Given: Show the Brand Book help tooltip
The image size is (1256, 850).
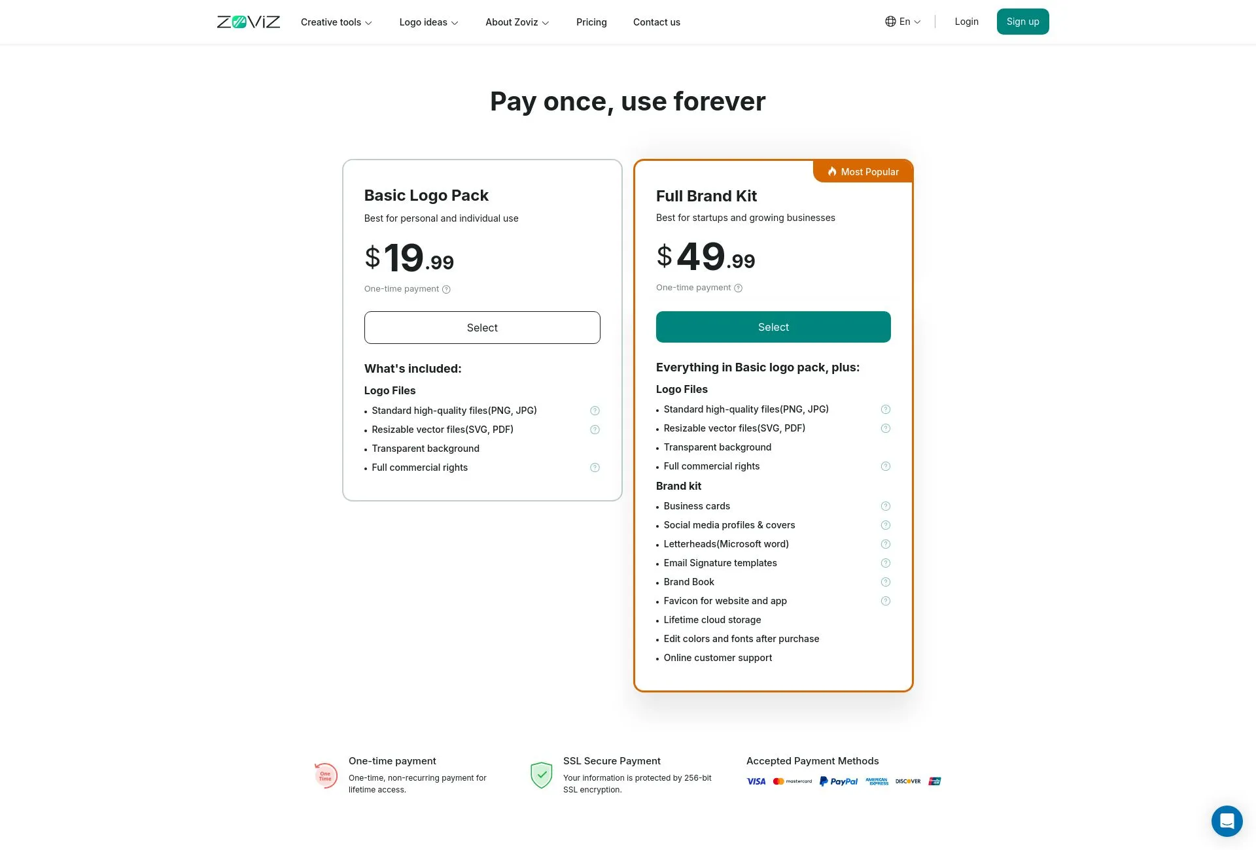Looking at the screenshot, I should (886, 581).
